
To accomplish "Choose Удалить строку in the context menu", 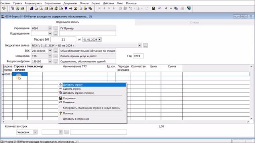I will 92,89.
